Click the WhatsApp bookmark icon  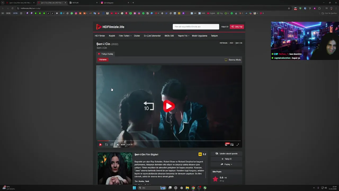[72, 13]
